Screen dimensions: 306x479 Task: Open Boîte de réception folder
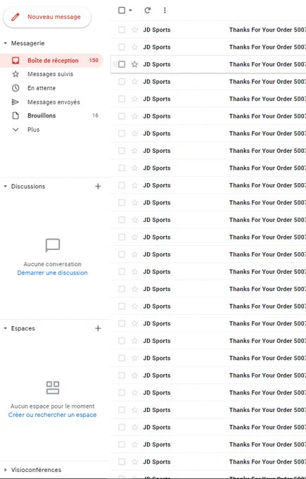pyautogui.click(x=51, y=61)
